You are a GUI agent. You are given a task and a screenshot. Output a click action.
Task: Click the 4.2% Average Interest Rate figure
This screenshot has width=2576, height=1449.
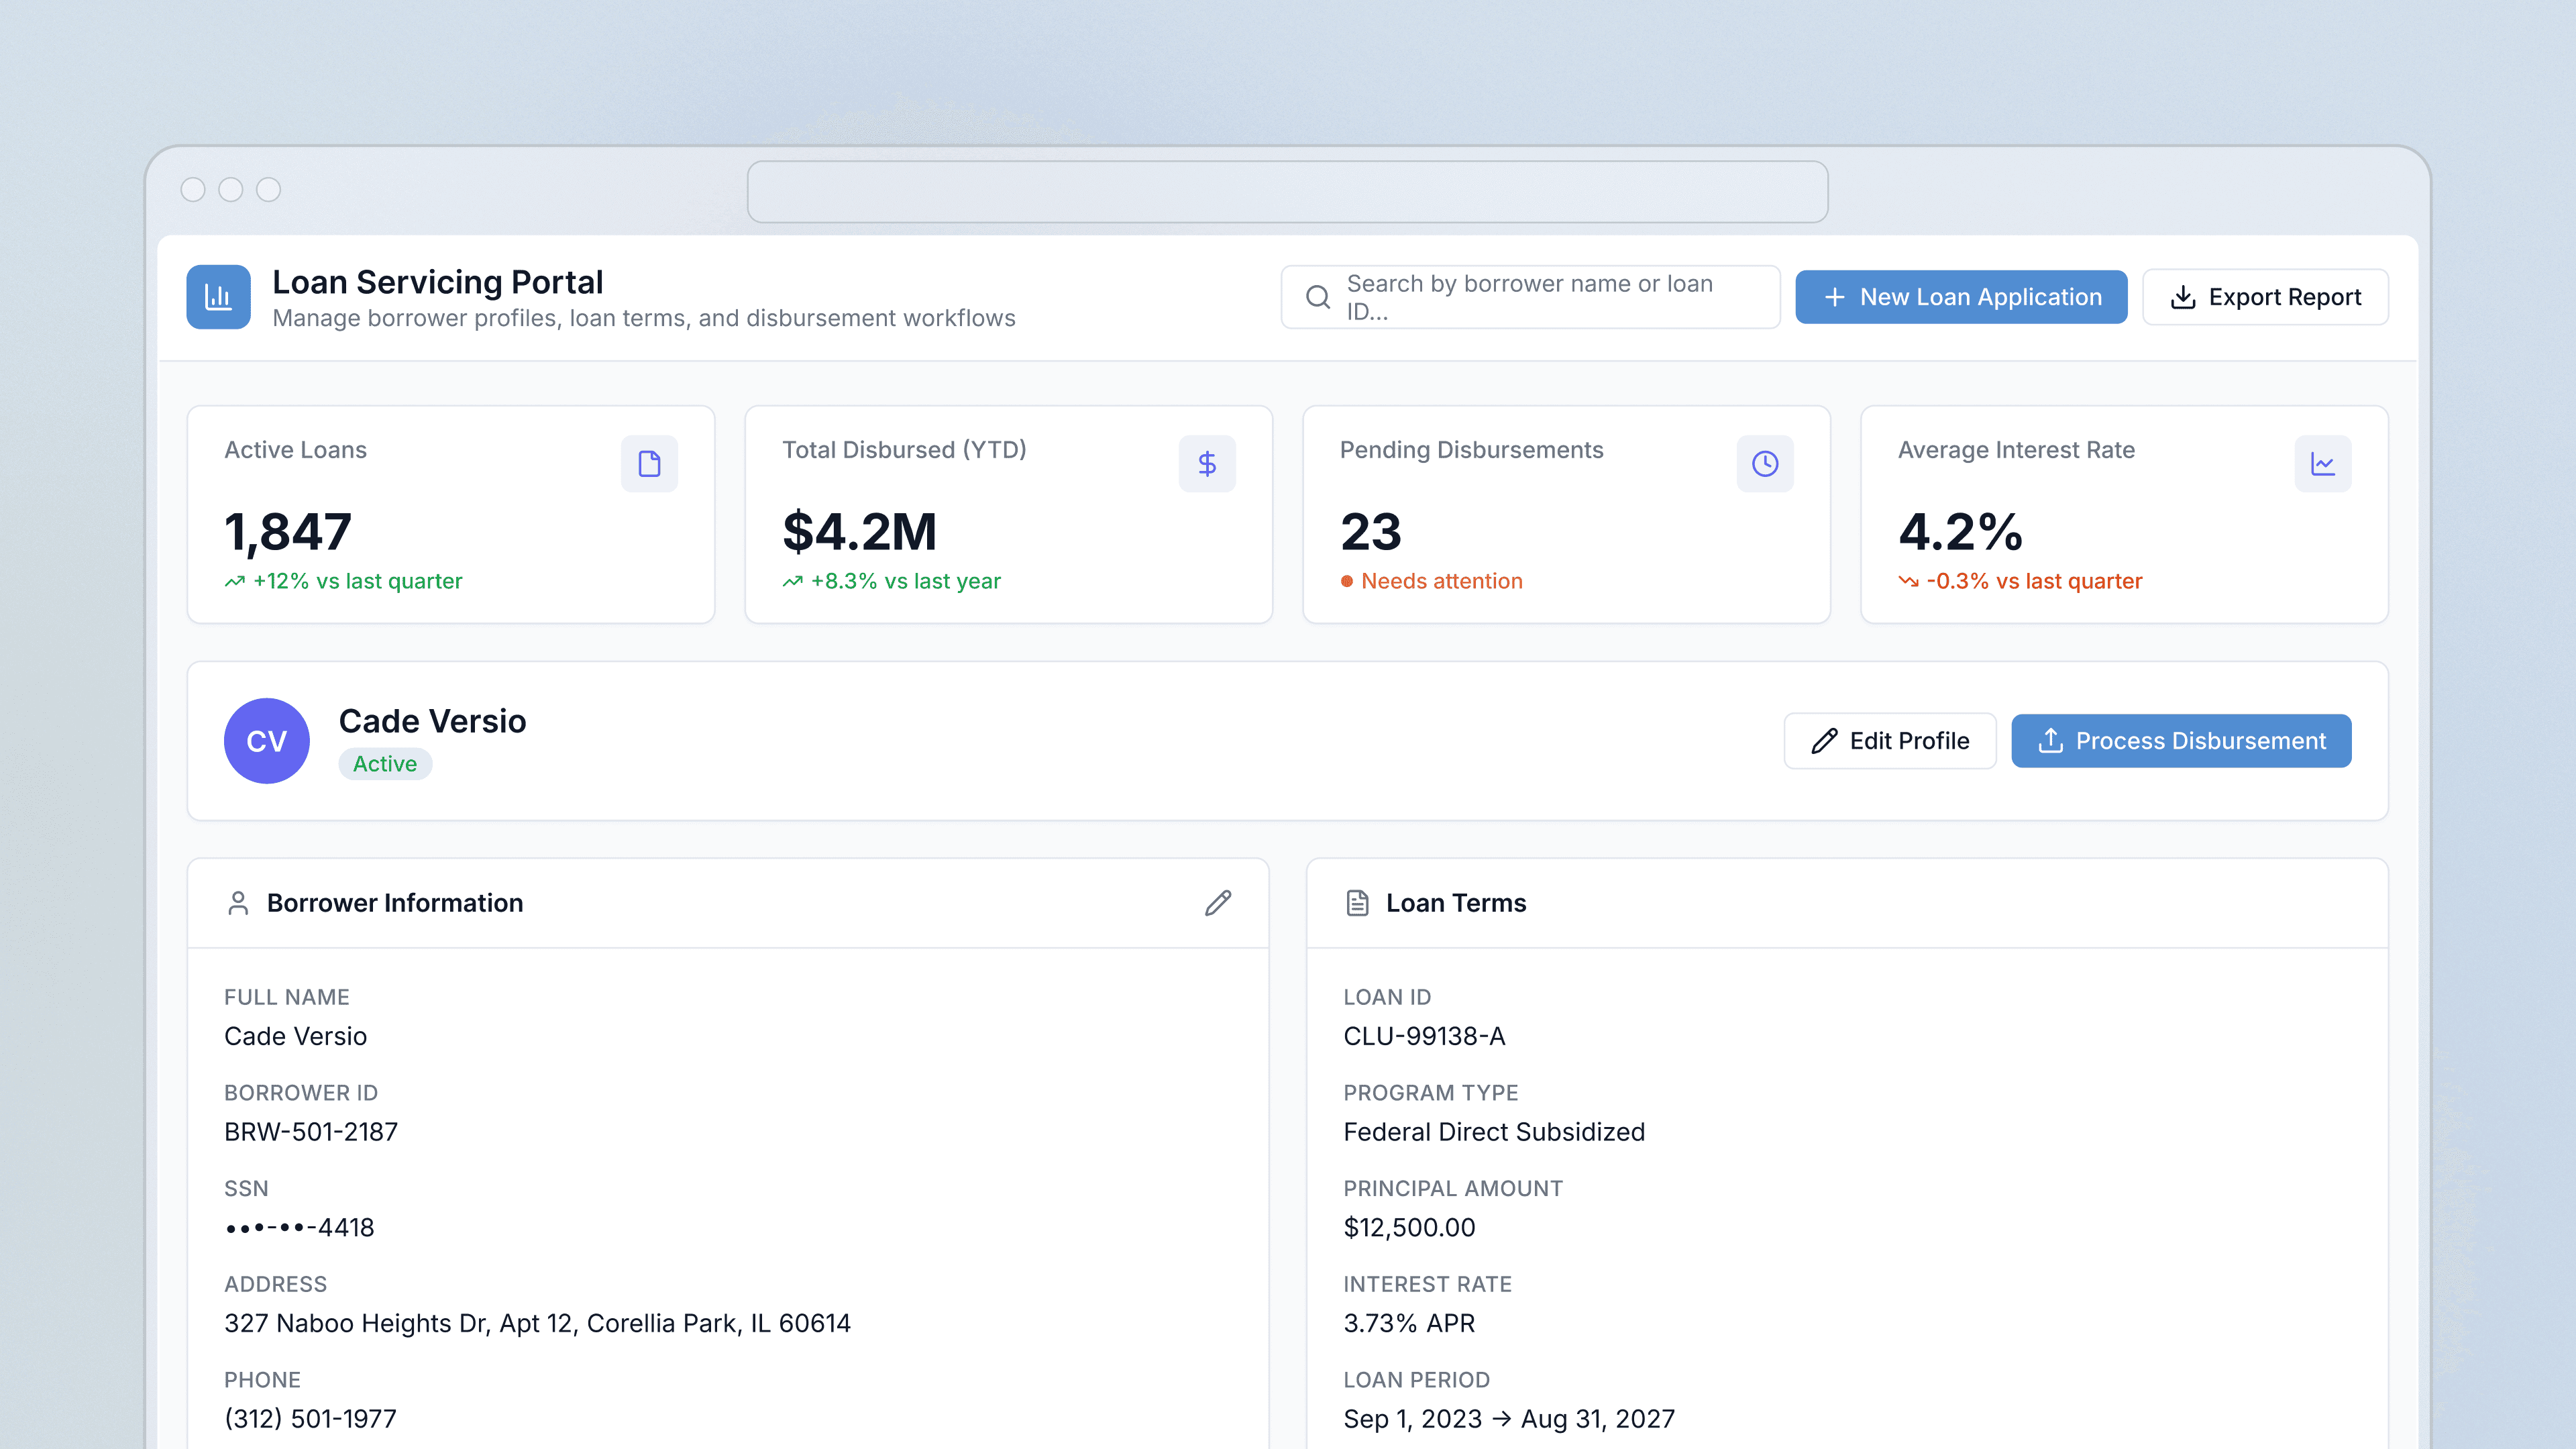[1960, 532]
